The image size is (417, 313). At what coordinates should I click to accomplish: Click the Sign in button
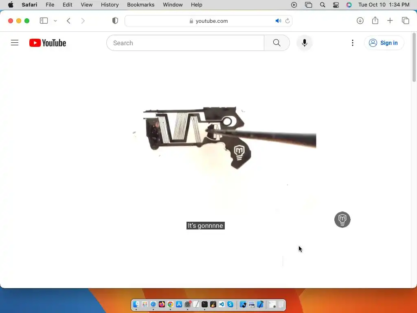click(x=384, y=43)
